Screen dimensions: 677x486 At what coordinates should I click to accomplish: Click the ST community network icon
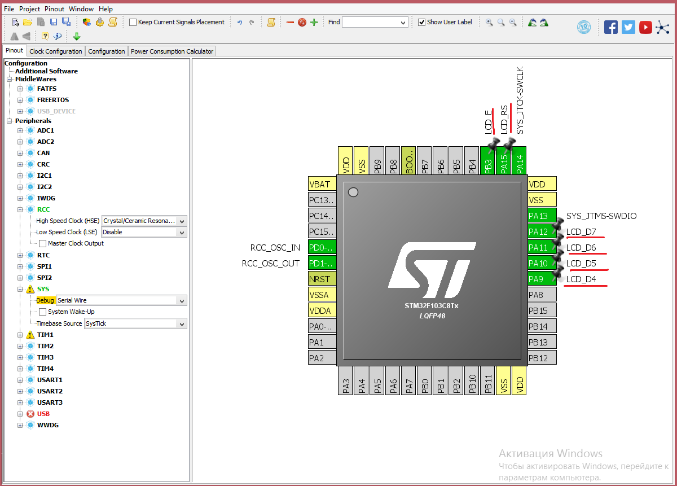pyautogui.click(x=662, y=27)
